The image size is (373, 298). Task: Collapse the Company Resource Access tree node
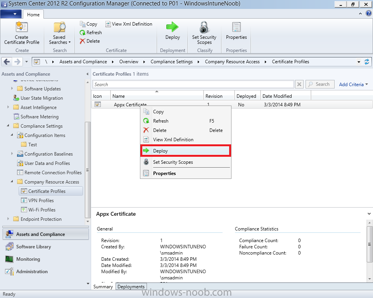pos(12,182)
